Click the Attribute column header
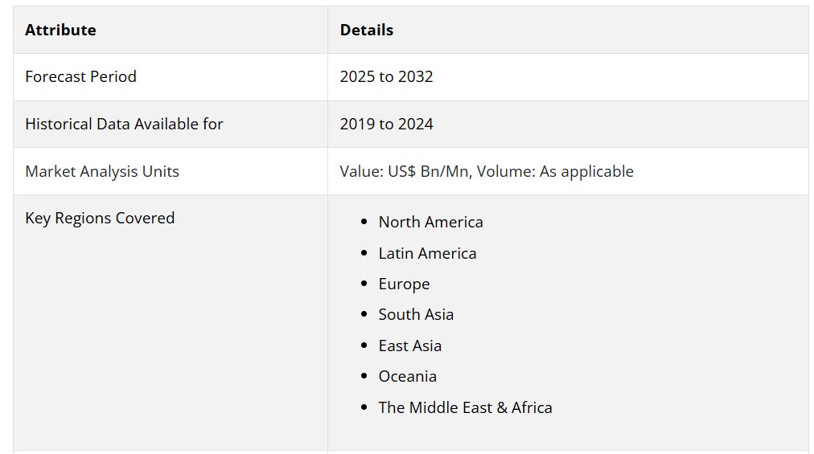814x454 pixels. (60, 30)
